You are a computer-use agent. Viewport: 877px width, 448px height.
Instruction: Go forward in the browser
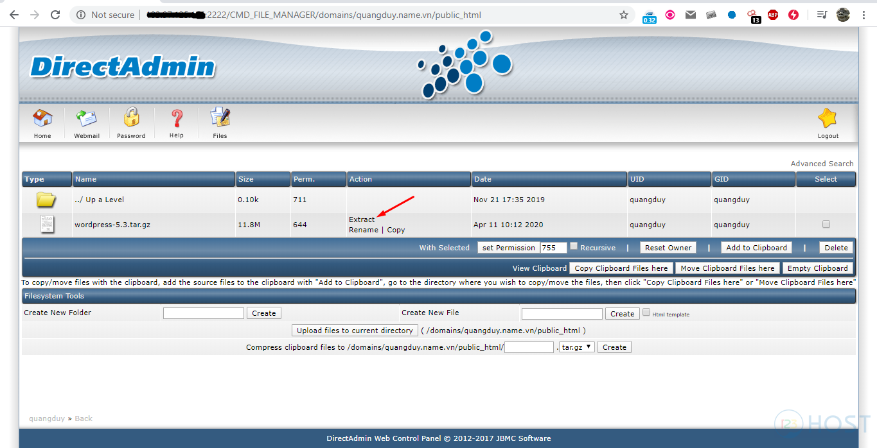pyautogui.click(x=35, y=15)
